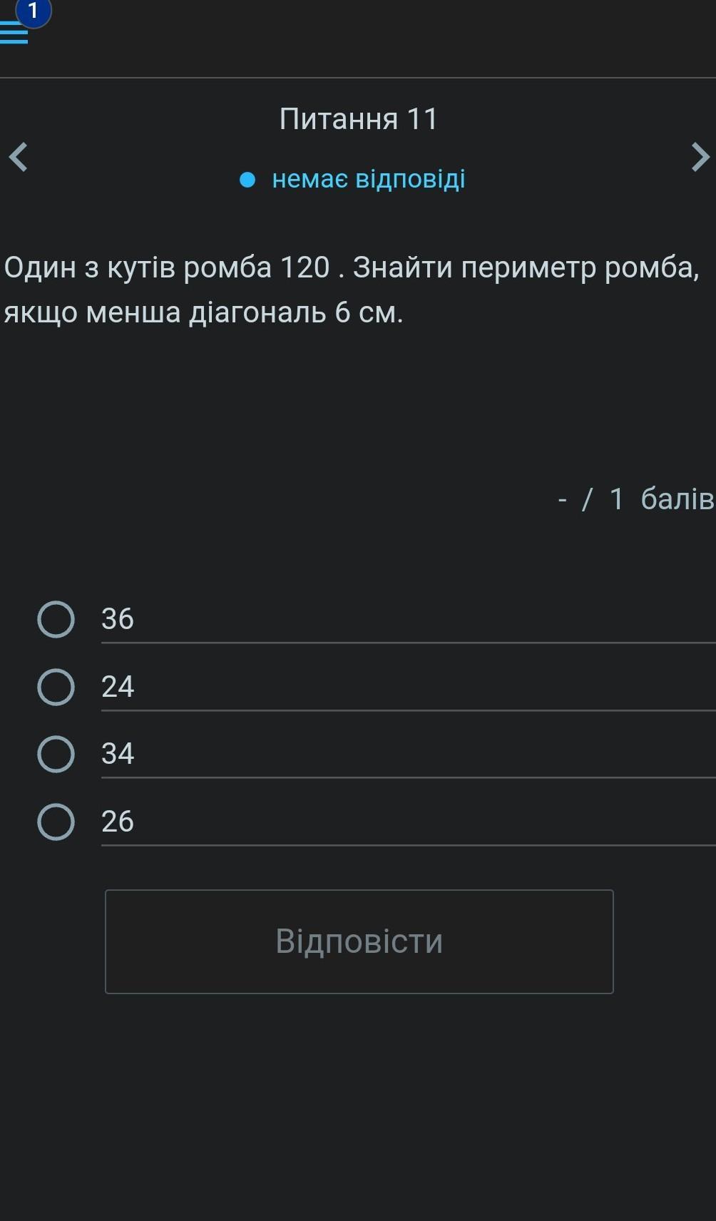Go to next question arrow
The image size is (716, 1221).
(x=700, y=157)
